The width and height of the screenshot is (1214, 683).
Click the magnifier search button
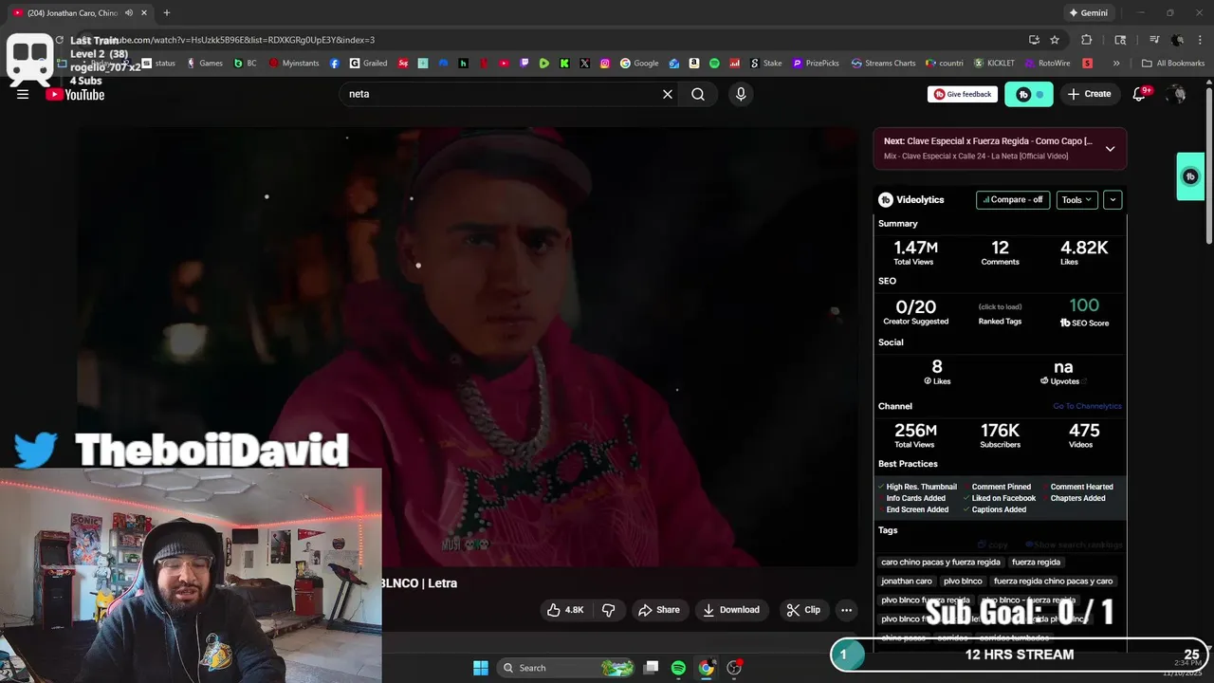coord(698,94)
